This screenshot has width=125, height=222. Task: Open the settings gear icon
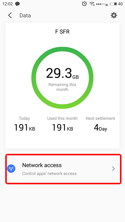pyautogui.click(x=114, y=15)
